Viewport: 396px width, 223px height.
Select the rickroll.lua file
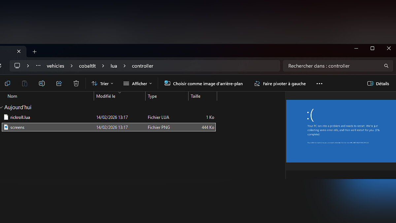click(x=109, y=117)
